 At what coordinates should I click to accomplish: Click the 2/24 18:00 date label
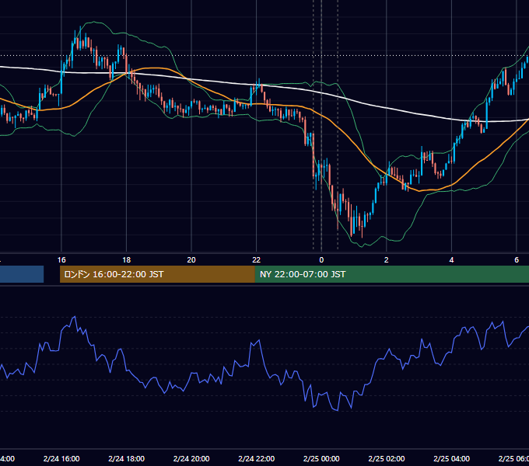pos(127,458)
